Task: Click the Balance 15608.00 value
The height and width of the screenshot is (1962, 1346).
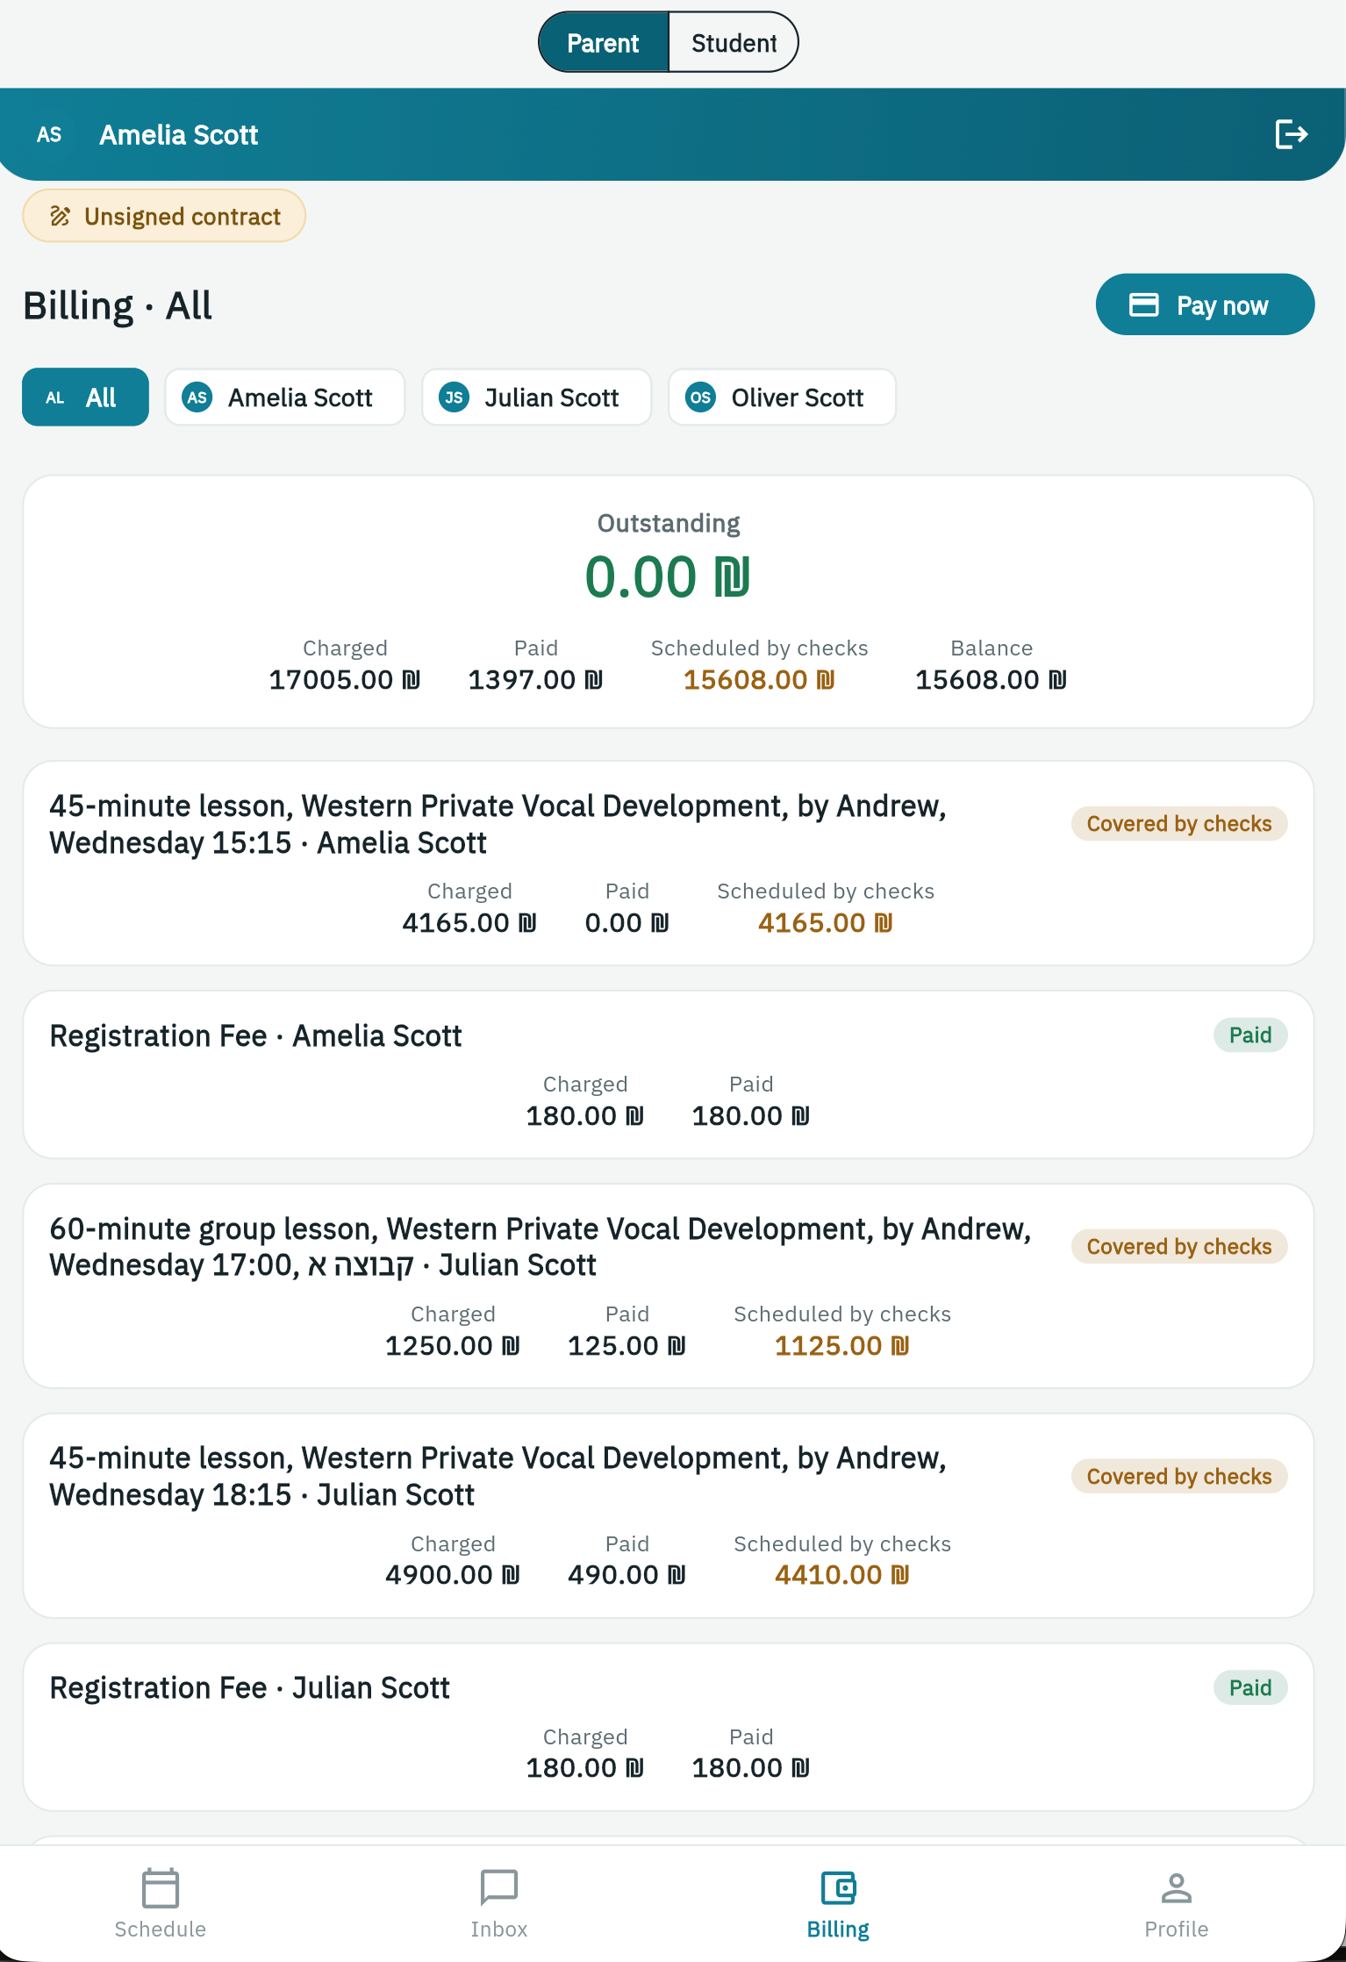Action: pos(992,679)
